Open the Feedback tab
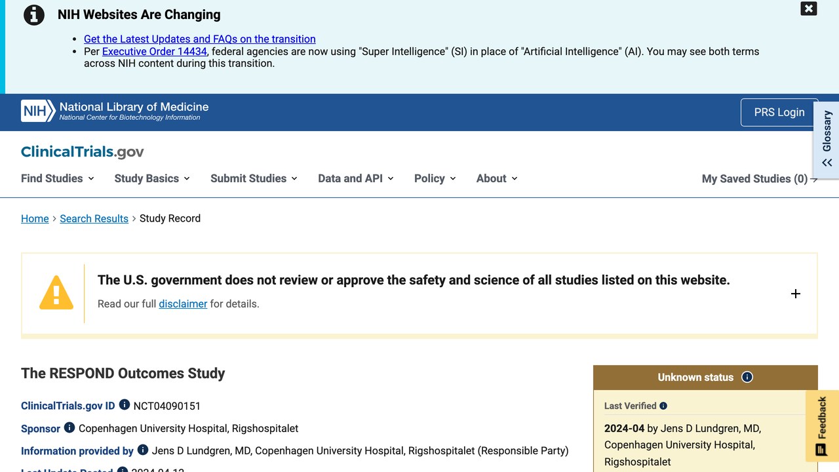The image size is (839, 472). pos(822,426)
